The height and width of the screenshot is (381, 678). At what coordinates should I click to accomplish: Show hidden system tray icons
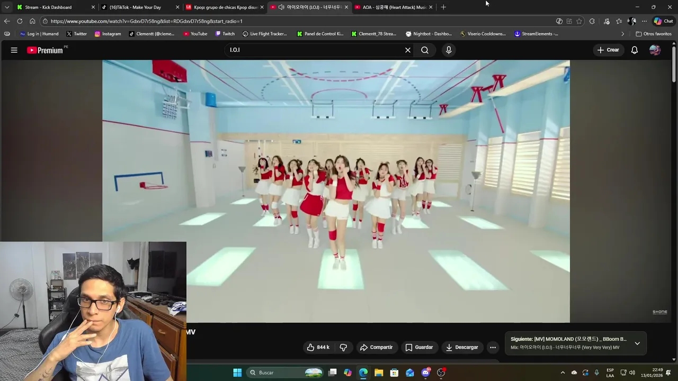coord(563,373)
